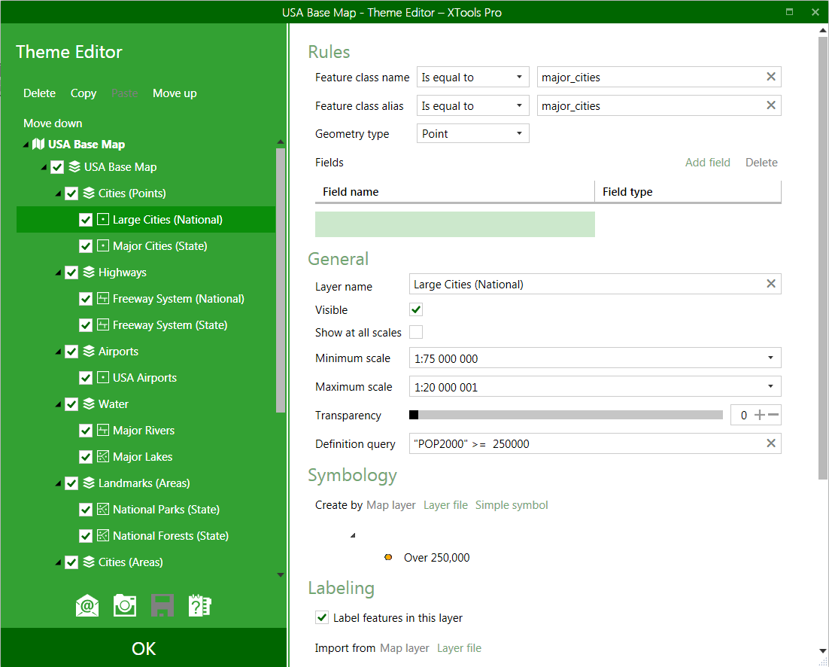Click the Airports group layer icon
This screenshot has height=667, width=829.
pos(89,352)
